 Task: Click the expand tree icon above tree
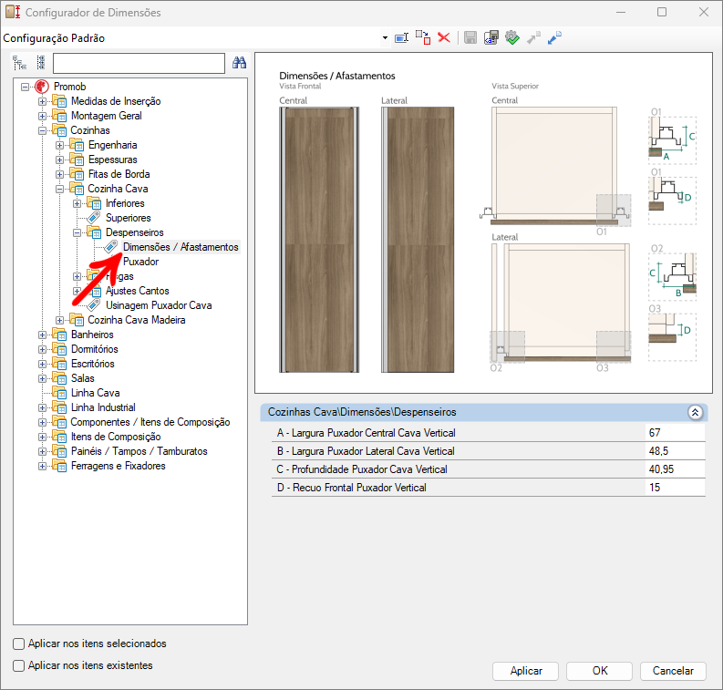[x=20, y=63]
